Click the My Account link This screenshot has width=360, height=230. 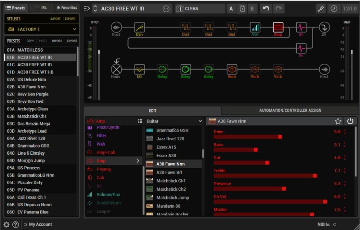pyautogui.click(x=40, y=224)
